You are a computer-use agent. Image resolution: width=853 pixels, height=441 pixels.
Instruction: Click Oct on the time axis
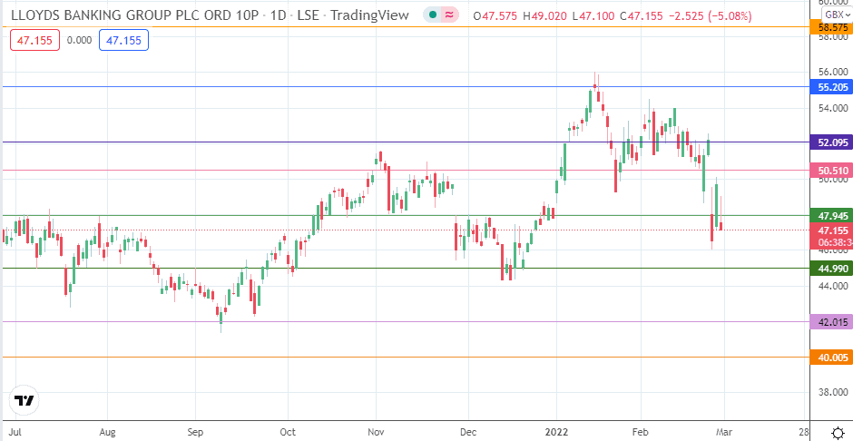(288, 432)
